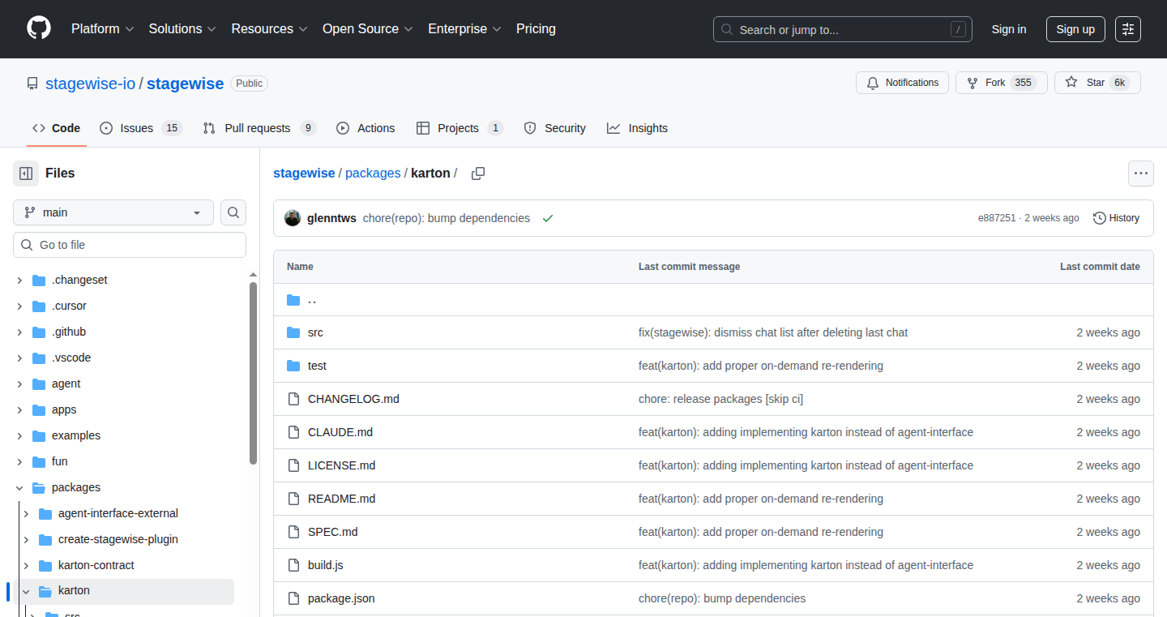1167x617 pixels.
Task: Open the Insights tab
Action: (x=637, y=128)
